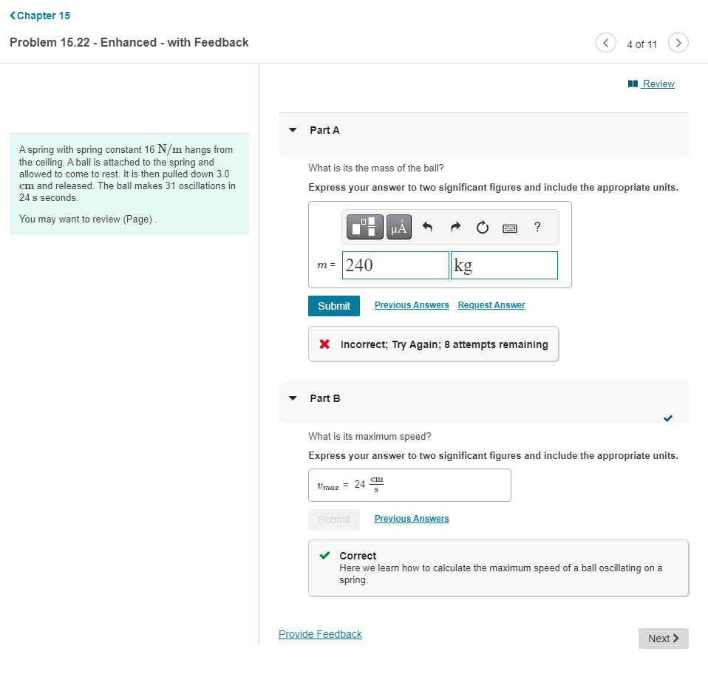Image resolution: width=708 pixels, height=674 pixels.
Task: Open the units (μÅ) insertion tool
Action: [x=398, y=227]
